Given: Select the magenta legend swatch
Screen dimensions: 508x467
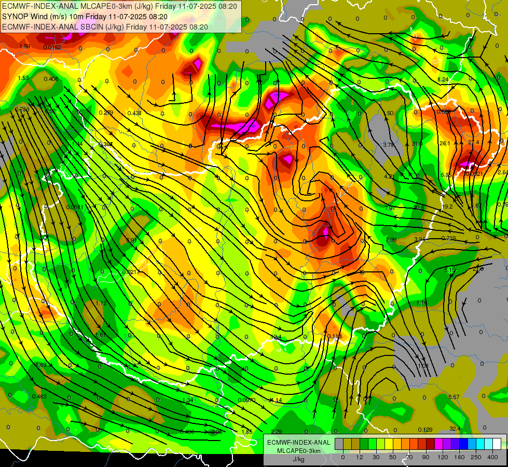Looking at the screenshot, I should (438, 444).
